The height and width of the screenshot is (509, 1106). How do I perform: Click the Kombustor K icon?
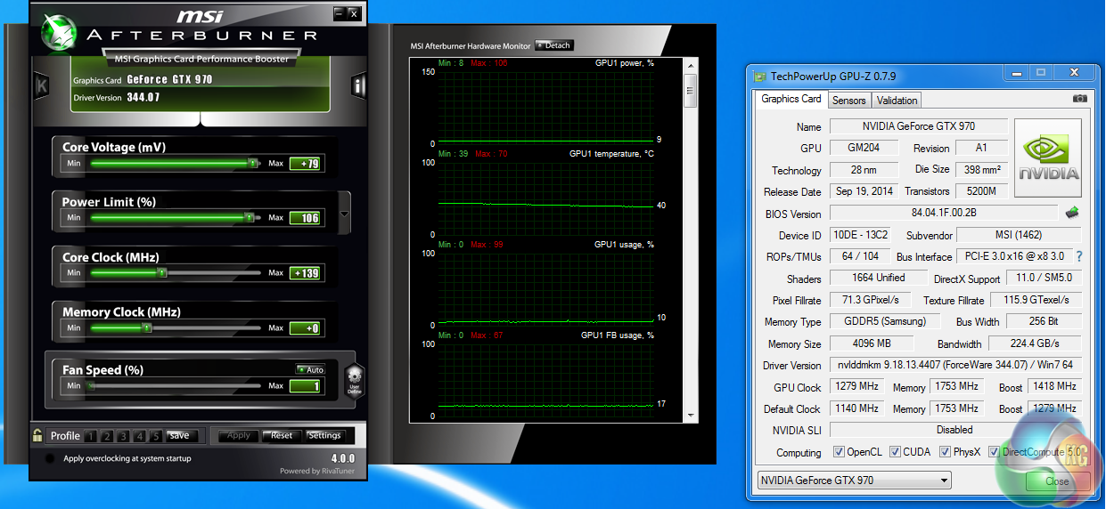[x=41, y=85]
